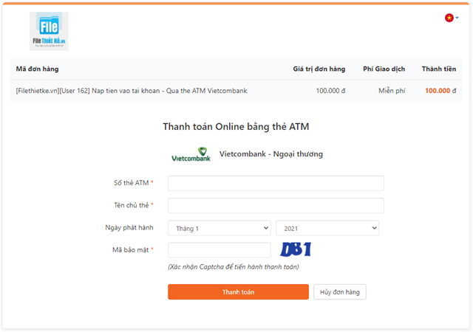The height and width of the screenshot is (332, 473).
Task: Click the Giá trị đơn hàng column header
Action: coord(319,69)
